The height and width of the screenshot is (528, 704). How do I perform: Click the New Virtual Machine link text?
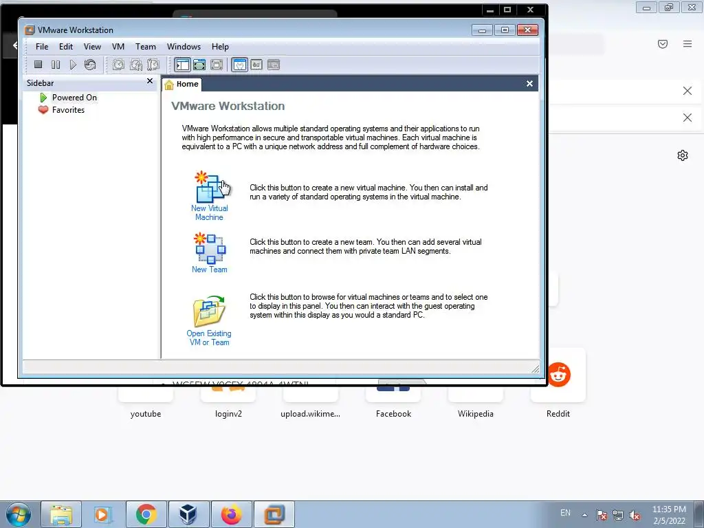click(209, 213)
